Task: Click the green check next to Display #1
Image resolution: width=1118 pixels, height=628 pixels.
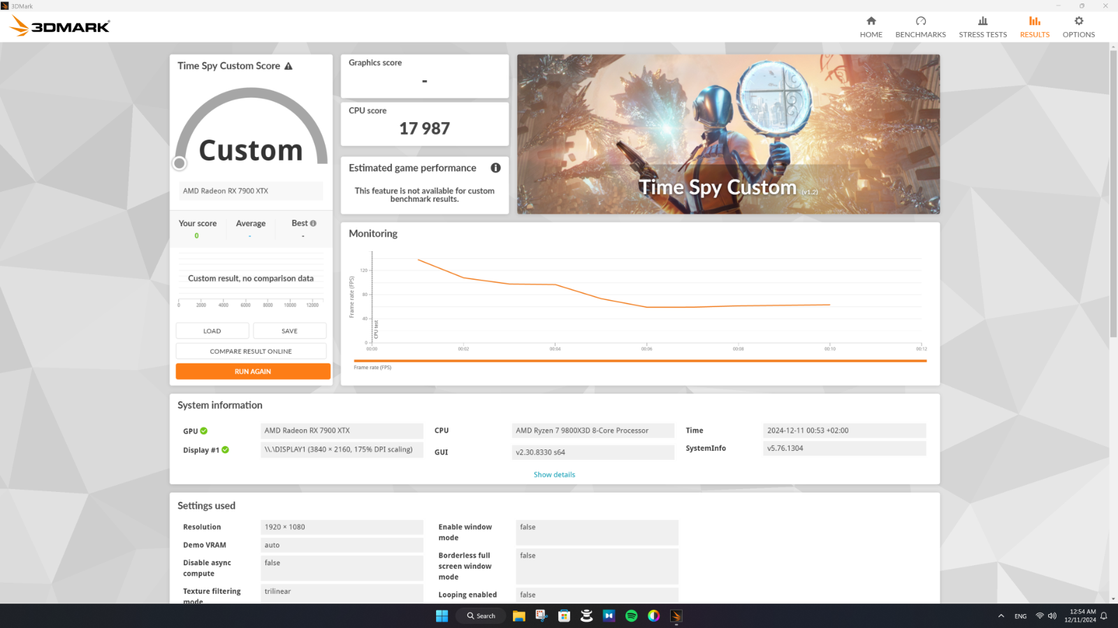Action: [x=225, y=449]
